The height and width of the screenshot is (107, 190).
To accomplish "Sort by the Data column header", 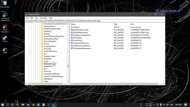I will pyautogui.click(x=147, y=24).
